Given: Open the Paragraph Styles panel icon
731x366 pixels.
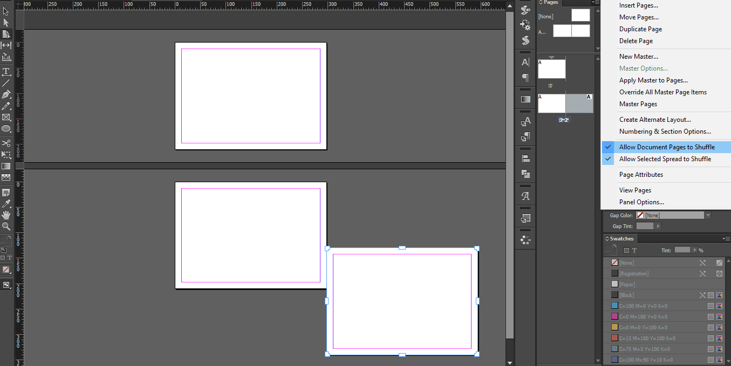Looking at the screenshot, I should pos(525,137).
